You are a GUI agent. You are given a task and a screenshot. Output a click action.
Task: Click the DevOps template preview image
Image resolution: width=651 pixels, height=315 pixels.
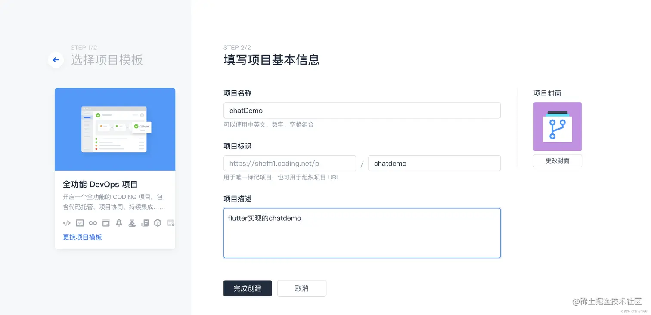(x=115, y=129)
